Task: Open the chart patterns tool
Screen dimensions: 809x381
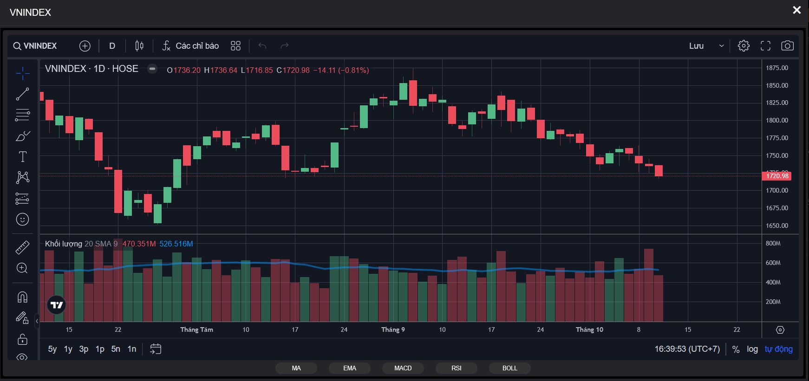Action: [x=22, y=177]
